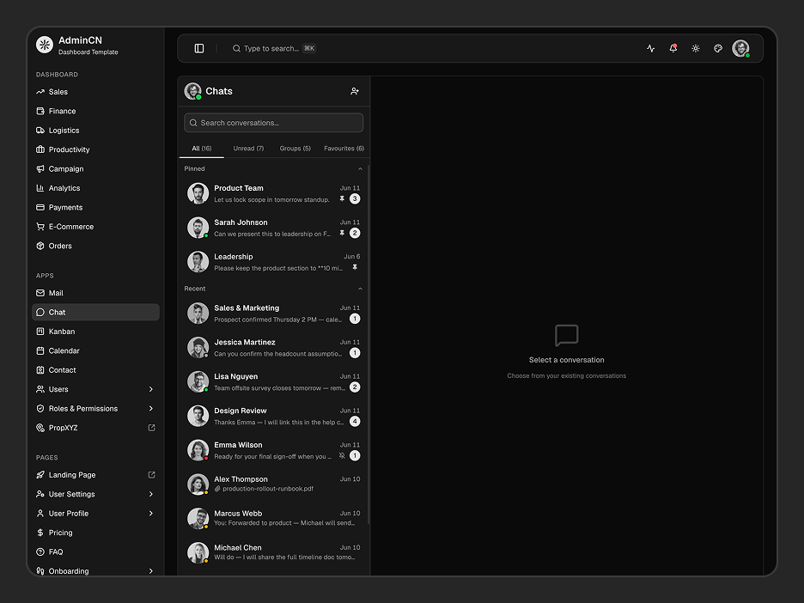Click Design Review unread badge 4
This screenshot has width=804, height=603.
[355, 422]
